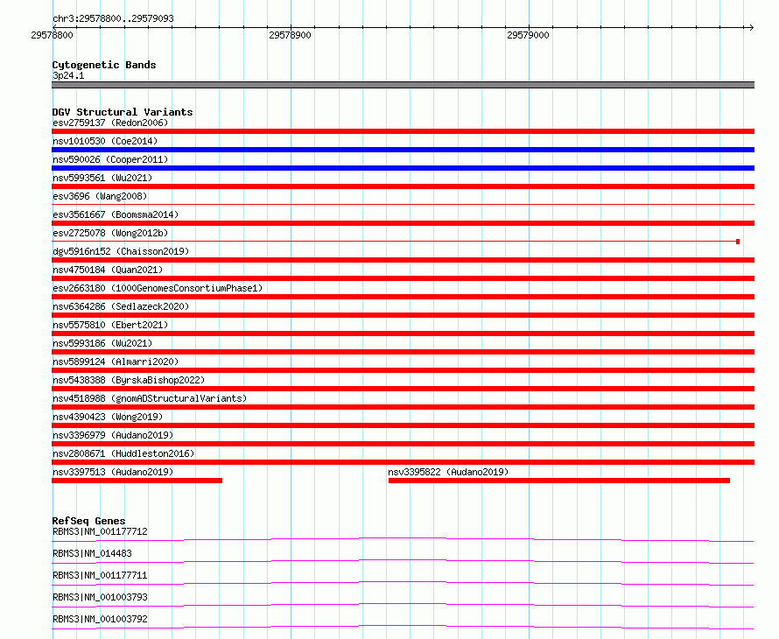Viewport: 779px width, 639px height.
Task: Select the nsv1010530 (Coe2014) blue bar label
Action: tap(105, 141)
